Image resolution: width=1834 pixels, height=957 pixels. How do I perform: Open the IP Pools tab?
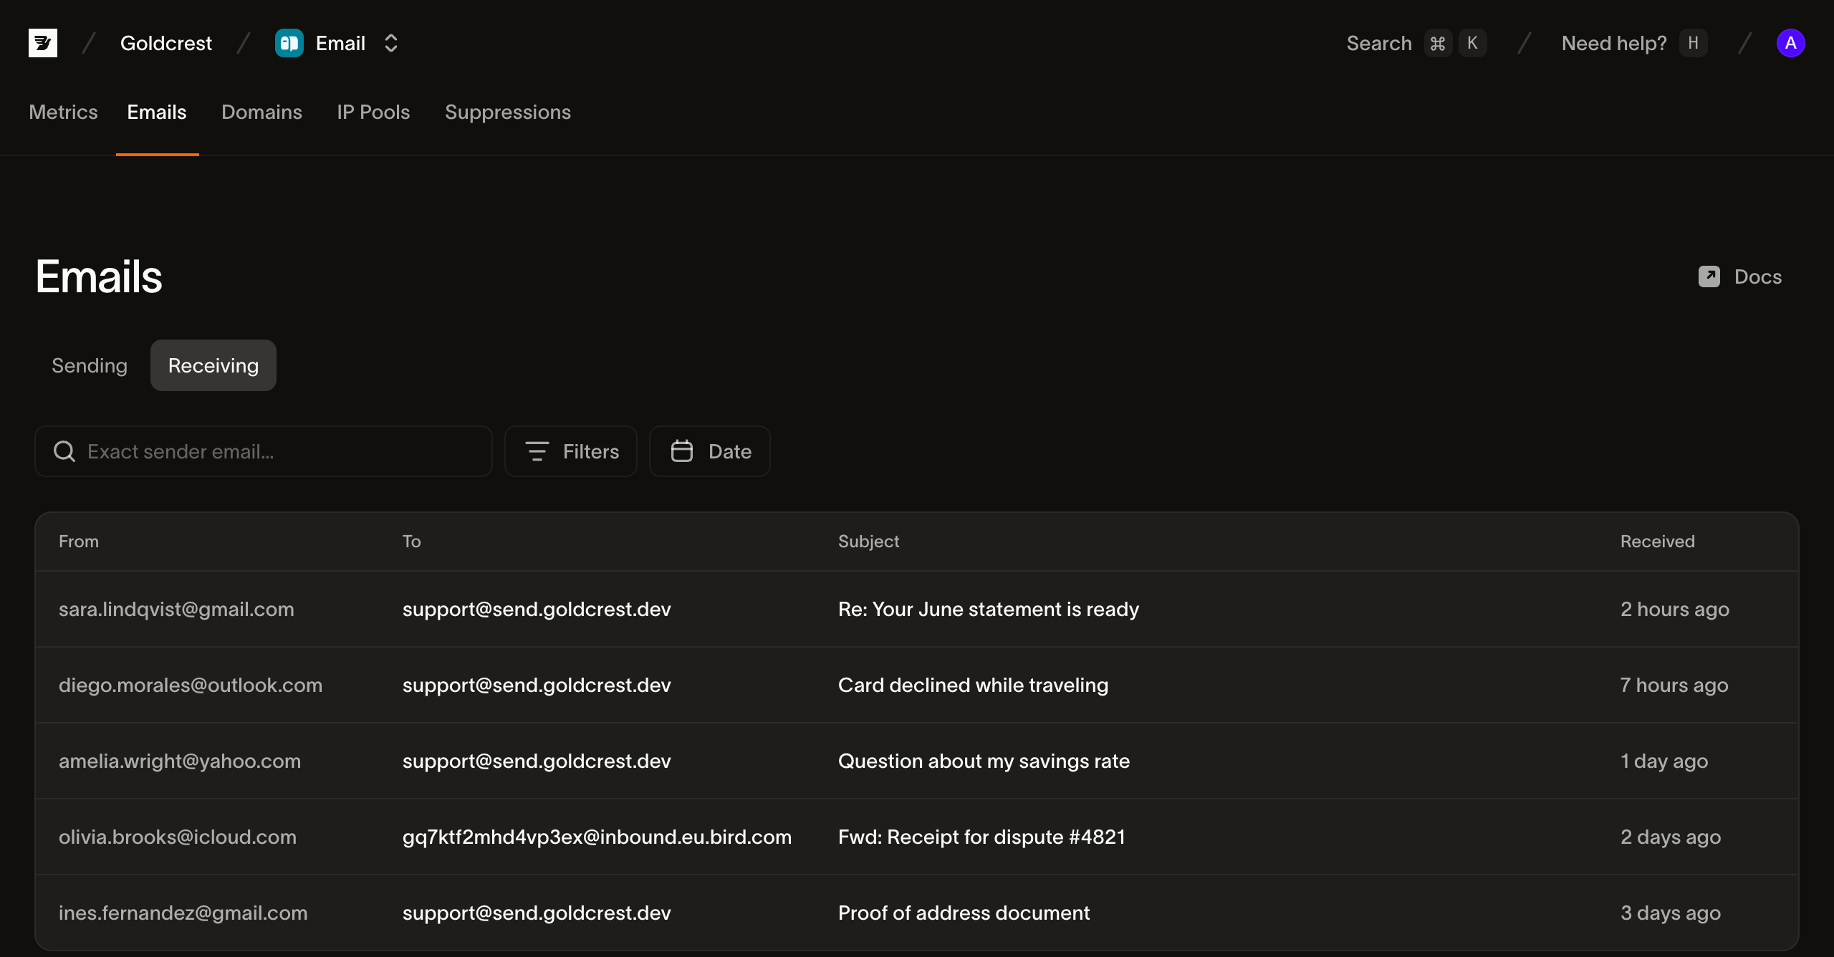tap(373, 112)
